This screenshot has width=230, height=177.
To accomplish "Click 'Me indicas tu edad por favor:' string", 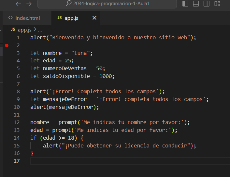I will pos(122,130).
